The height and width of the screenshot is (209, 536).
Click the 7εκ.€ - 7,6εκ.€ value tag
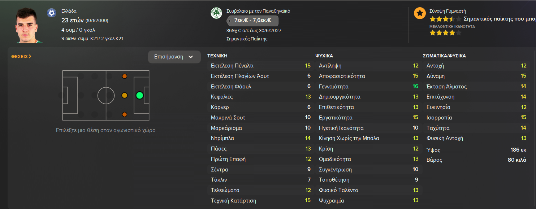tap(252, 20)
